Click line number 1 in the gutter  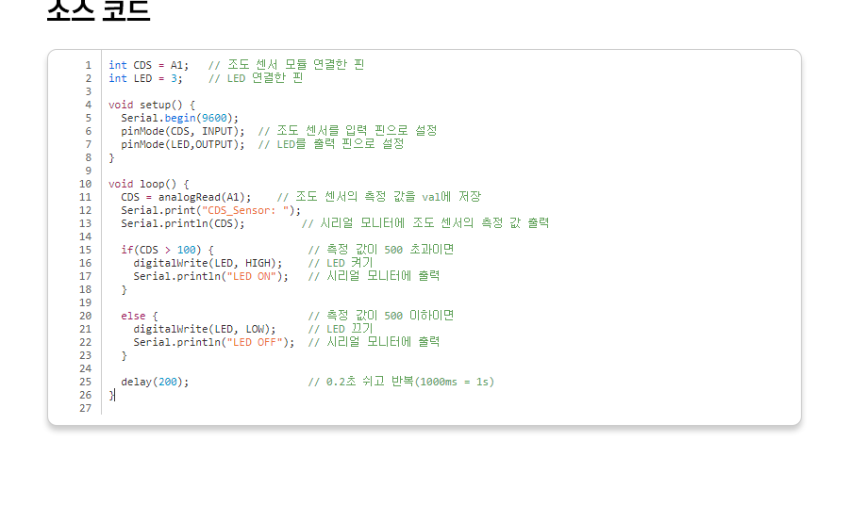[x=89, y=65]
